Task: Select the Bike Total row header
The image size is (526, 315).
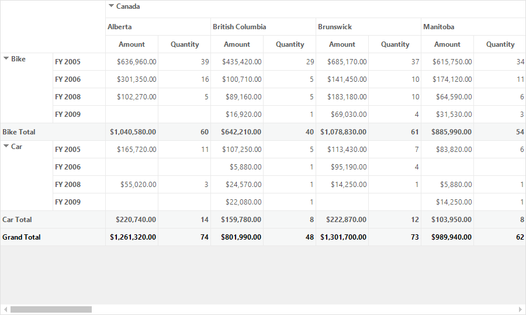Action: click(53, 132)
